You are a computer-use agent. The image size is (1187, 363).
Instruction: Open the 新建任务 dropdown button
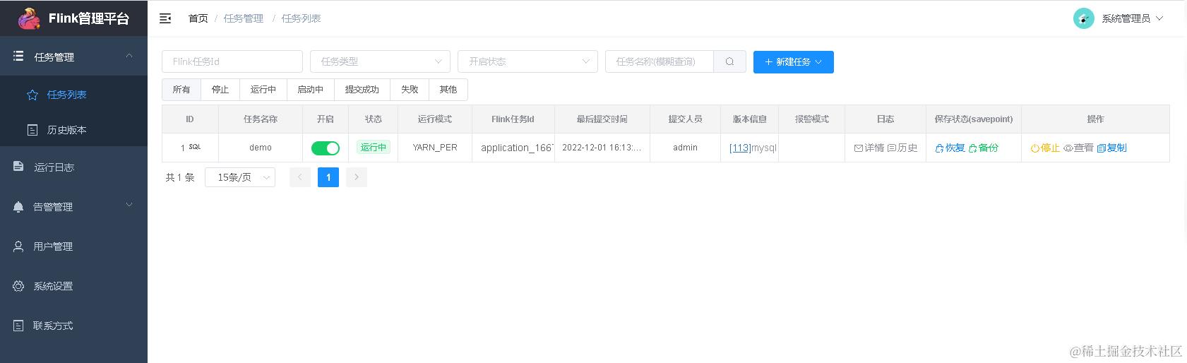click(x=794, y=62)
